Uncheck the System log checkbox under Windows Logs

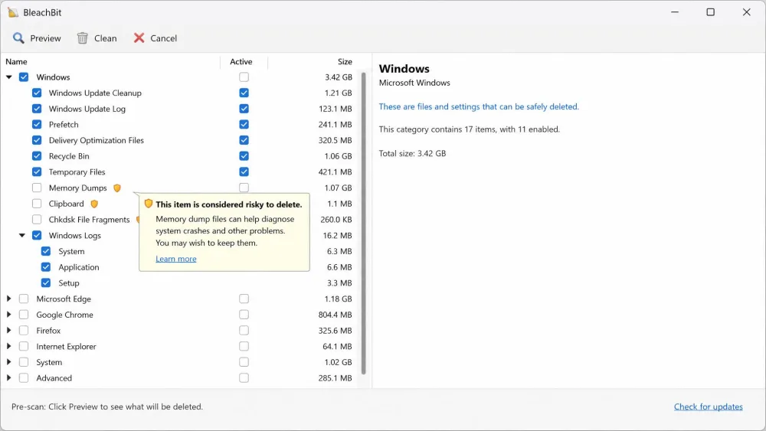(x=46, y=251)
